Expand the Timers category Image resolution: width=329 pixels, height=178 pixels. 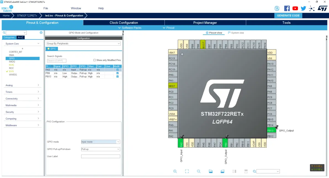click(23, 92)
